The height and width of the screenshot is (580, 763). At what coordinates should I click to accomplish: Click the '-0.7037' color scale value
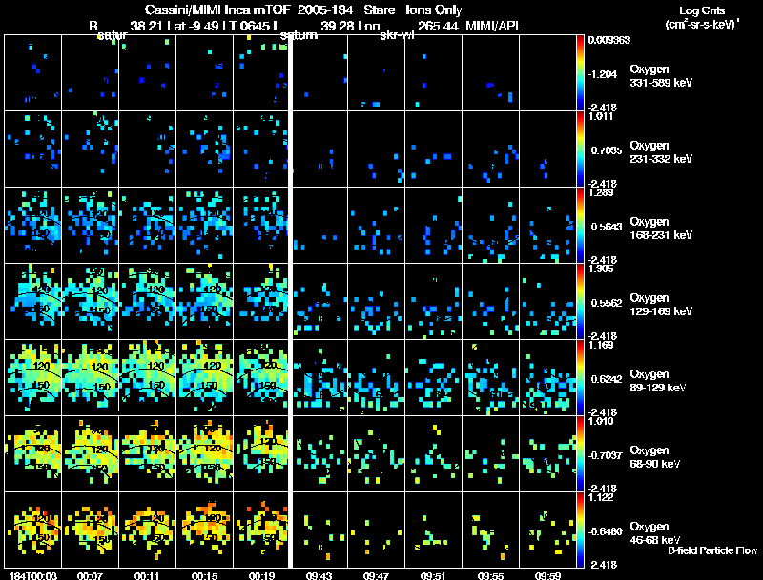coord(605,455)
